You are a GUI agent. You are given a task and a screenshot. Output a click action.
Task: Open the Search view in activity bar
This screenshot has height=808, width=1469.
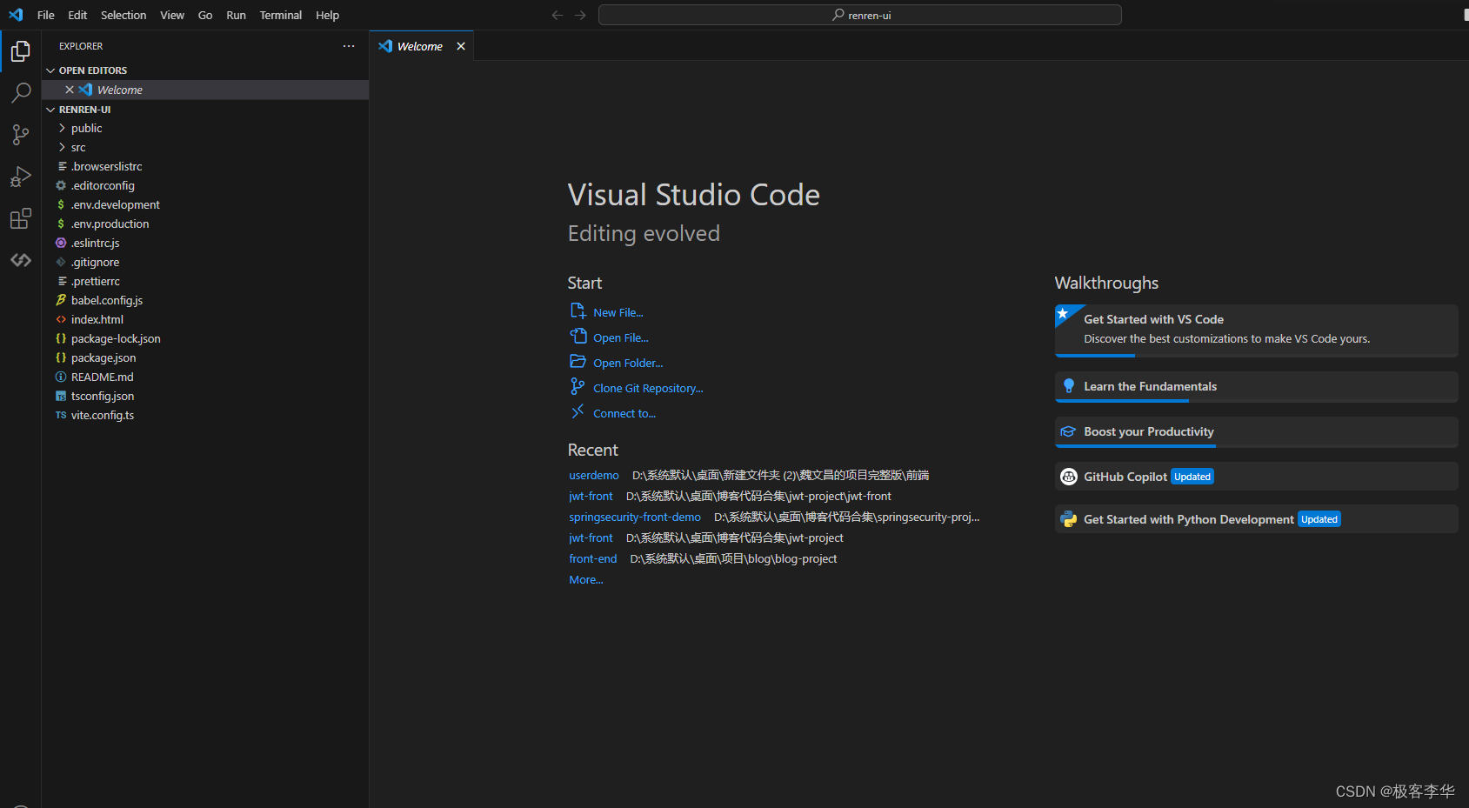coord(21,93)
